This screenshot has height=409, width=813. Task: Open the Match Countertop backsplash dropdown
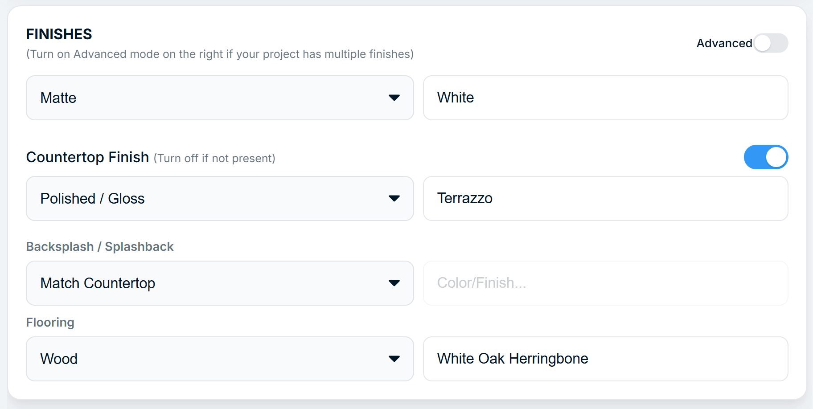(214, 283)
